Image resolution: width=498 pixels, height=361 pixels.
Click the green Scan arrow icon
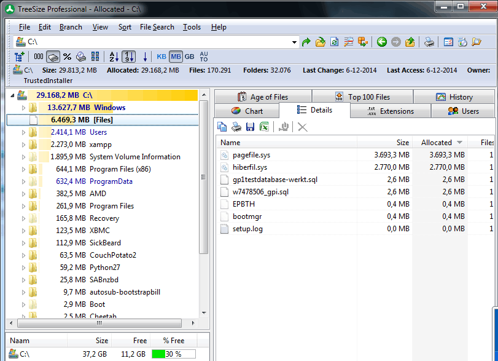306,42
